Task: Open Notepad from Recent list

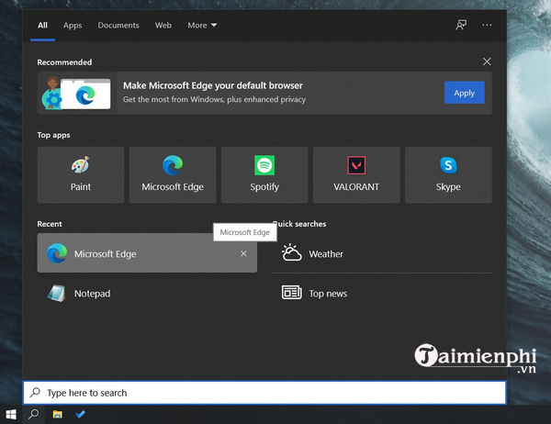Action: 147,294
